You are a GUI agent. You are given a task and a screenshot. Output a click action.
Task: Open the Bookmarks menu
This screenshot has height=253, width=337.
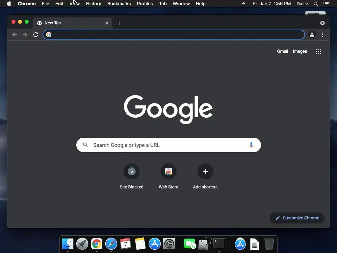(119, 4)
